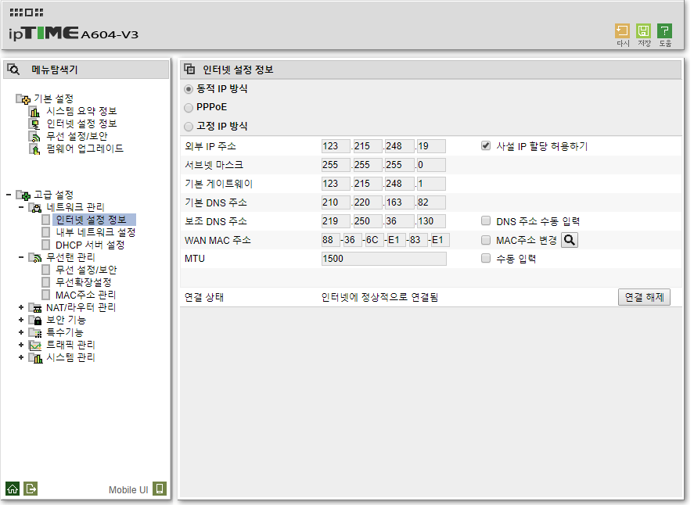694x505 pixels.
Task: Open DHCP 서버 설정 menu item
Action: pyautogui.click(x=90, y=245)
